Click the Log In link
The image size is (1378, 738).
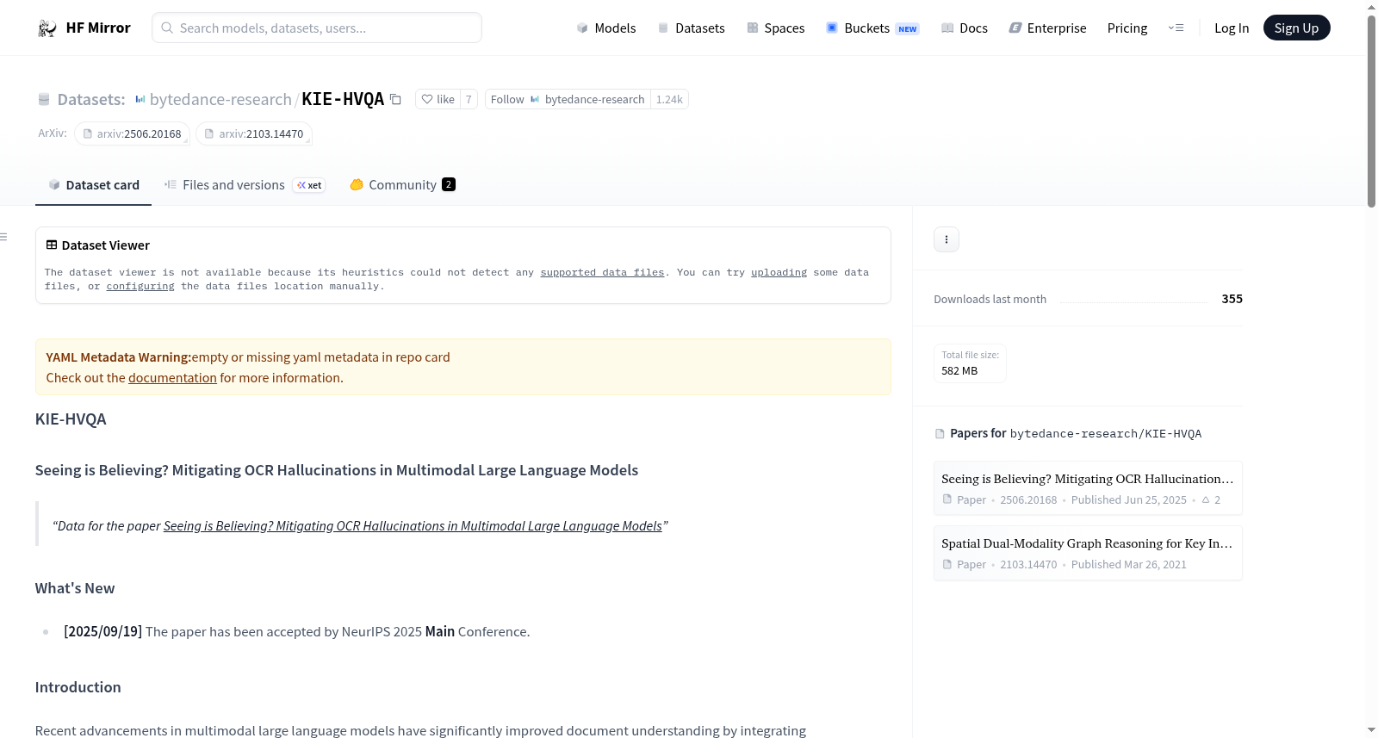(x=1232, y=28)
